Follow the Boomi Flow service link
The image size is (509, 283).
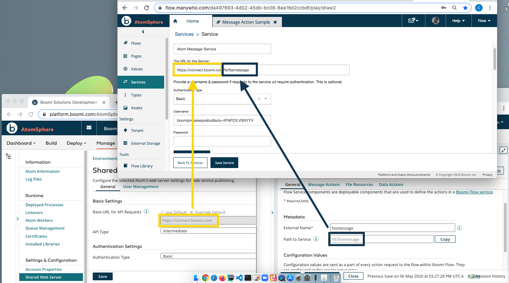pos(474,192)
